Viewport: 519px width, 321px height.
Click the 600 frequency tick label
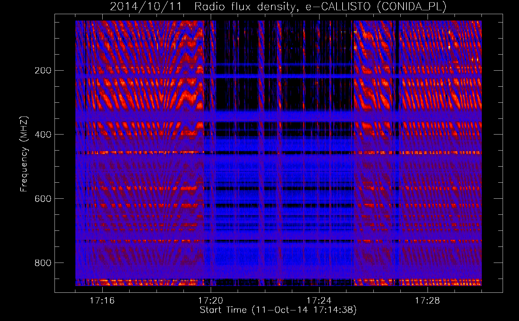(43, 199)
